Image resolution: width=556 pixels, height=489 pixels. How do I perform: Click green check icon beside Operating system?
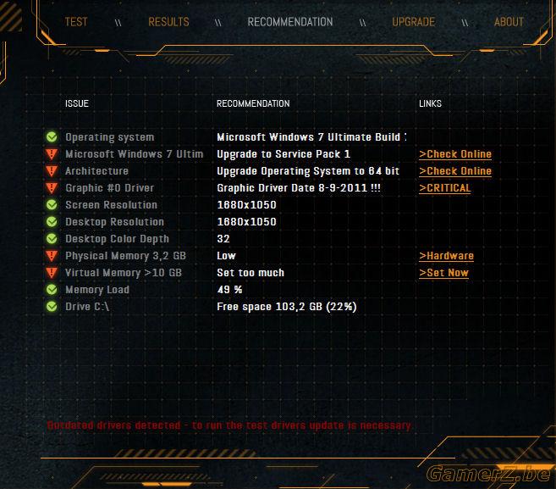[52, 137]
